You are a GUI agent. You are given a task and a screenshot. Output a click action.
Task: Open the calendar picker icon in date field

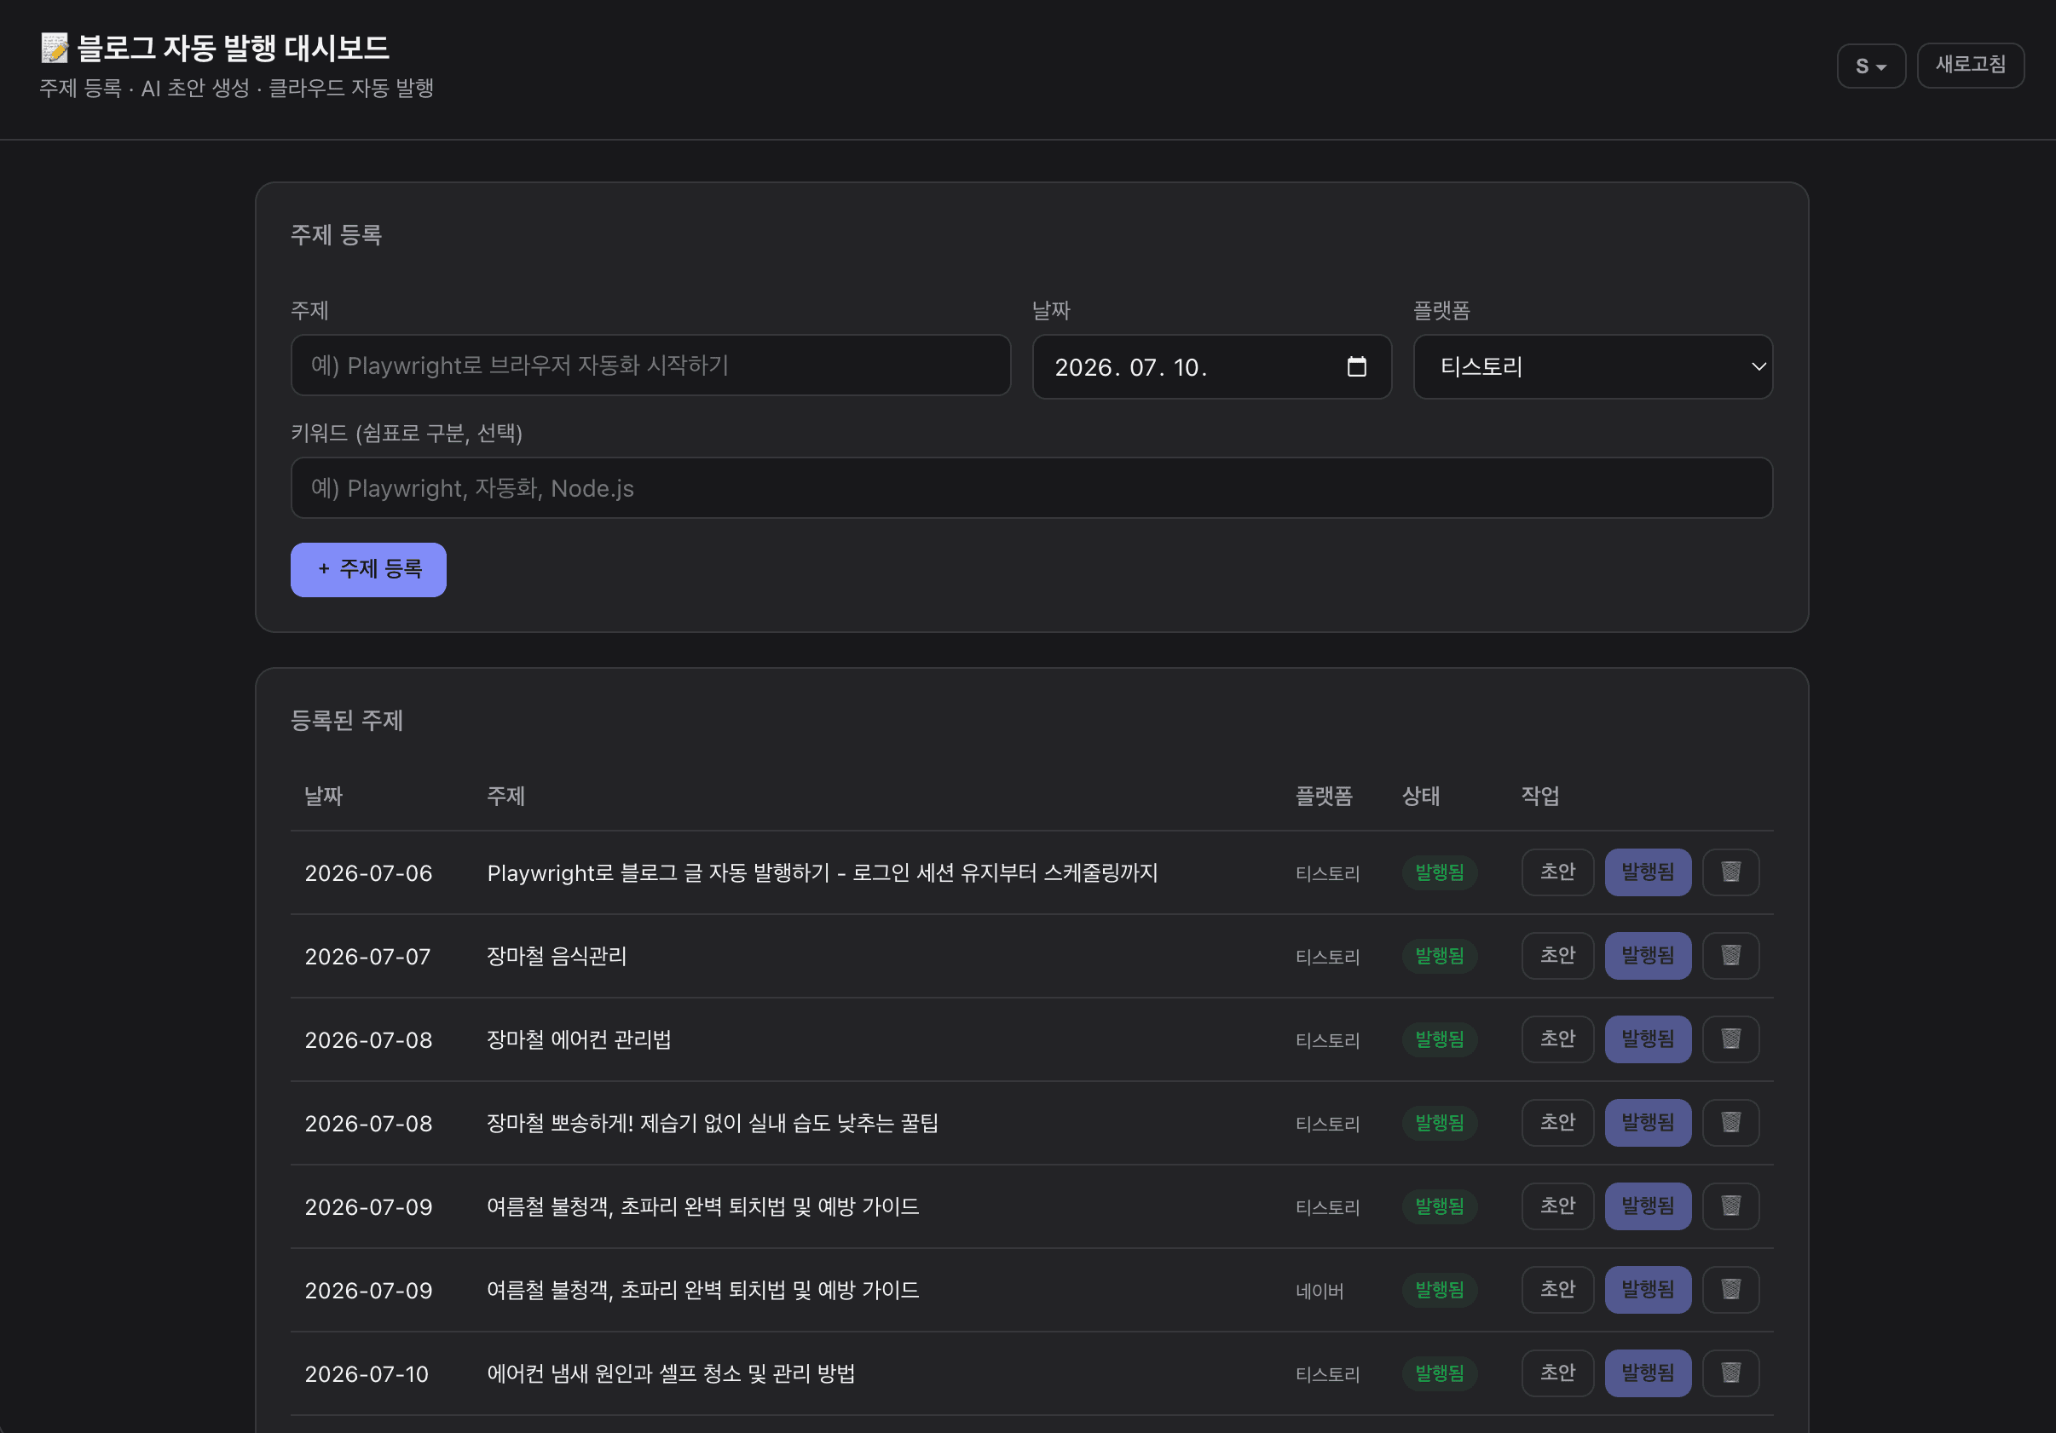[1357, 366]
